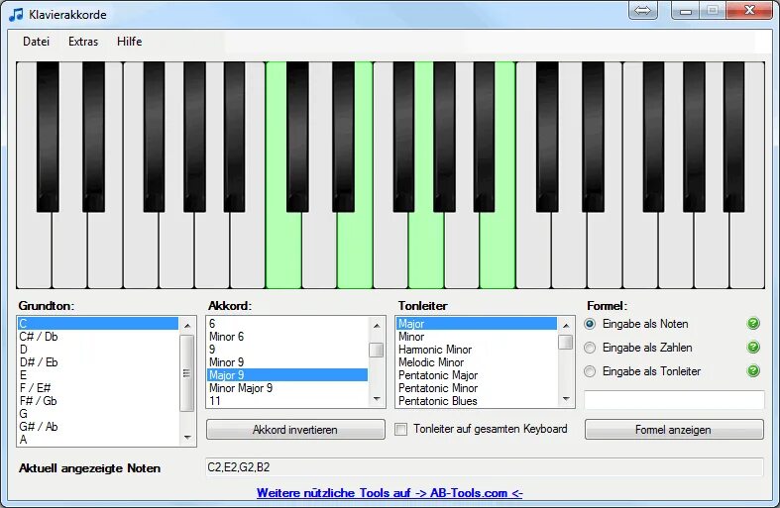The width and height of the screenshot is (780, 508).
Task: Open the Hilfe menu
Action: 129,42
